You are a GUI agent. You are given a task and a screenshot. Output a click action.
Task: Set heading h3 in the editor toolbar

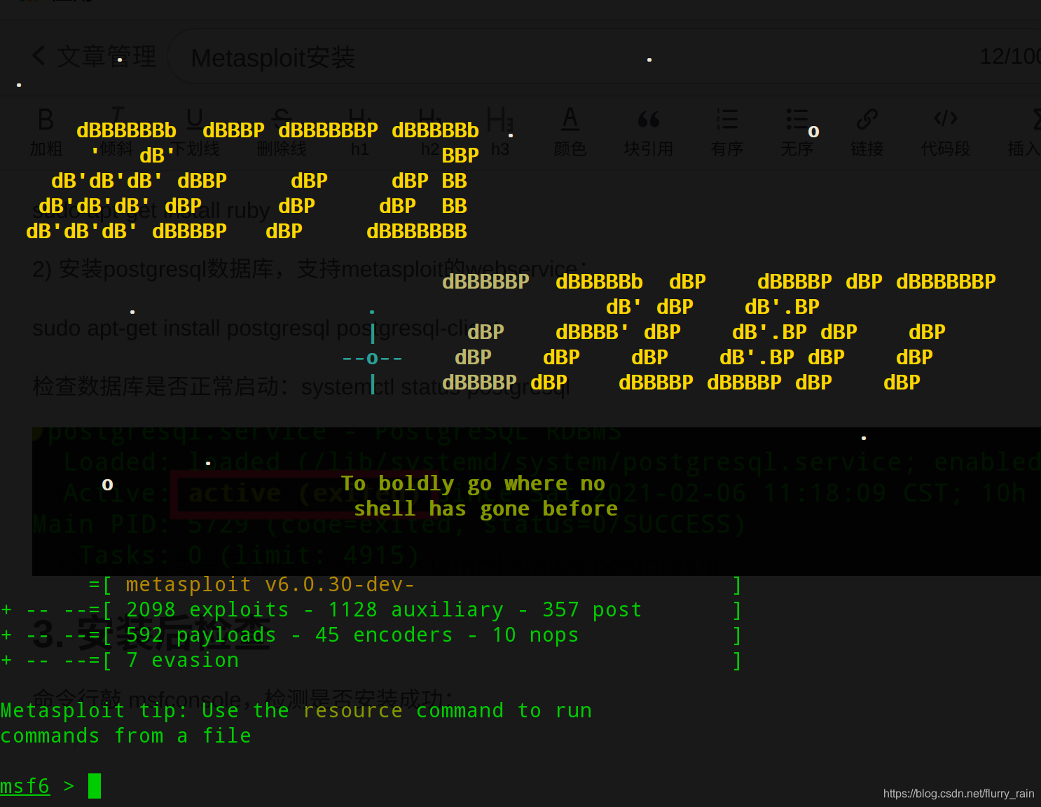point(500,131)
